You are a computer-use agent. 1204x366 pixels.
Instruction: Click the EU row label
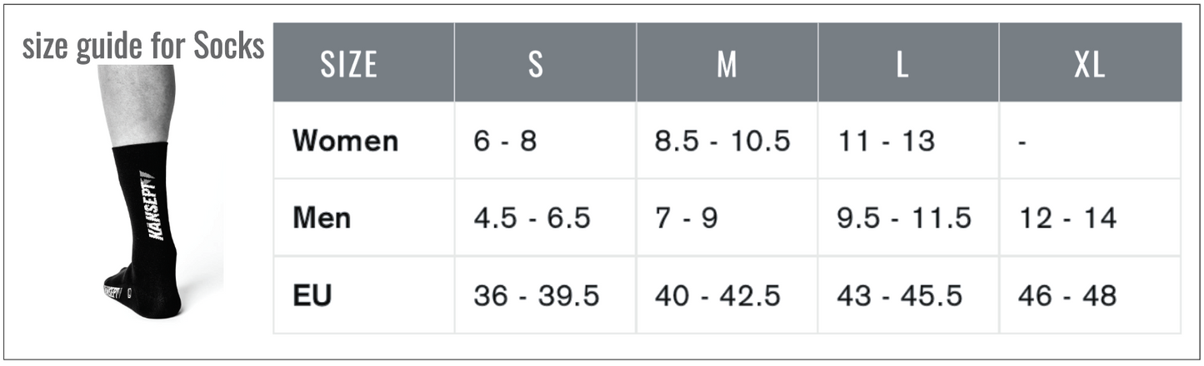312,295
